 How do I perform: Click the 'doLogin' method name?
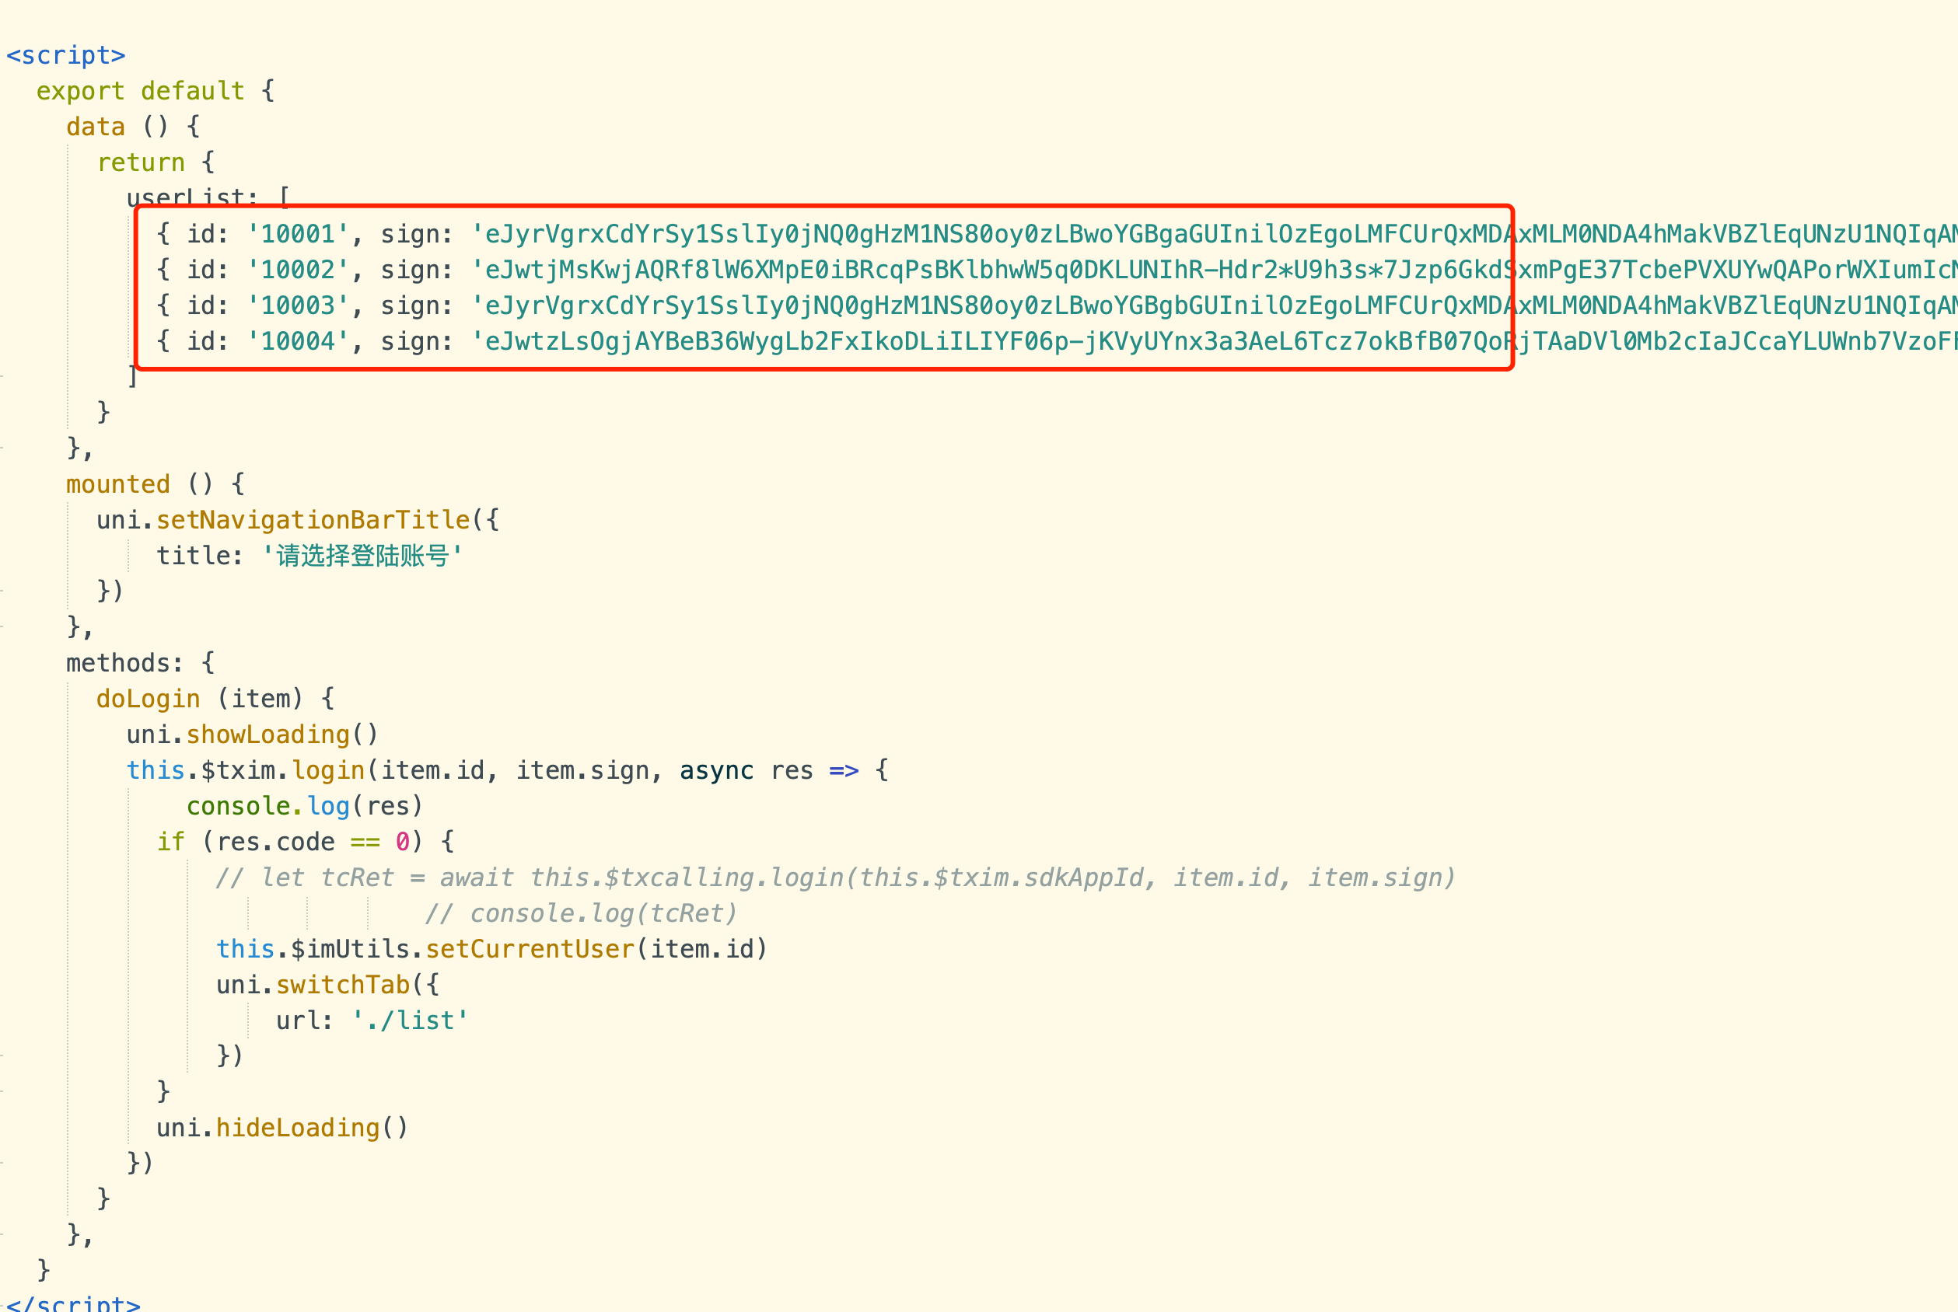point(149,699)
